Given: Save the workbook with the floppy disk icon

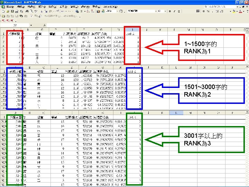Looking at the screenshot, I should pos(12,11).
